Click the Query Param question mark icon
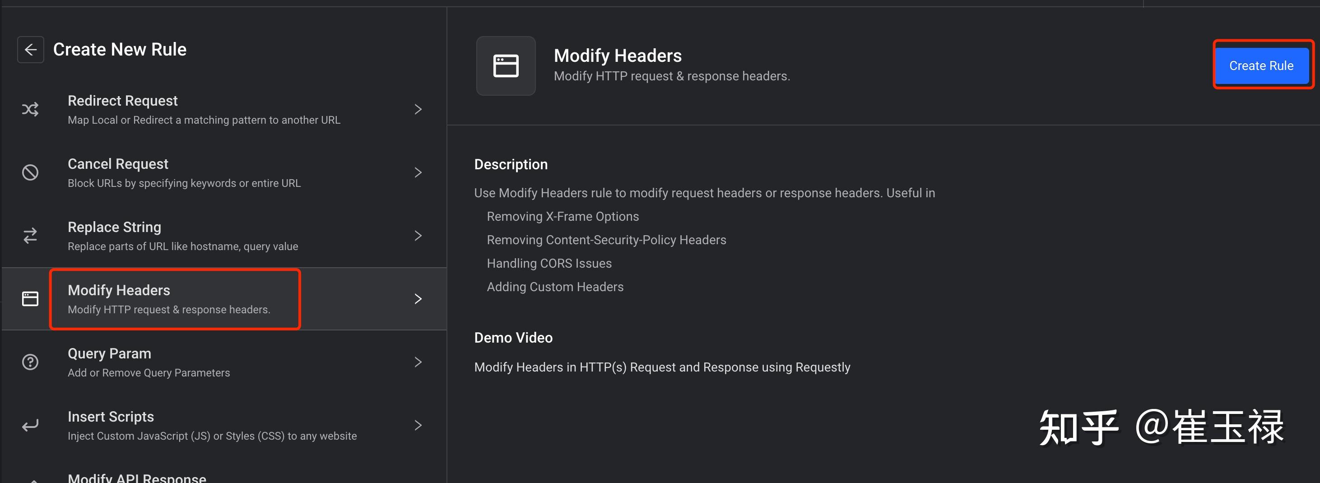Image resolution: width=1320 pixels, height=483 pixels. pyautogui.click(x=30, y=362)
